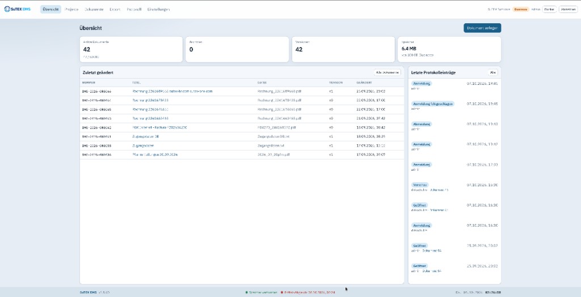Open the FOX Internet Factura document link
The height and width of the screenshot is (297, 581).
click(x=159, y=127)
